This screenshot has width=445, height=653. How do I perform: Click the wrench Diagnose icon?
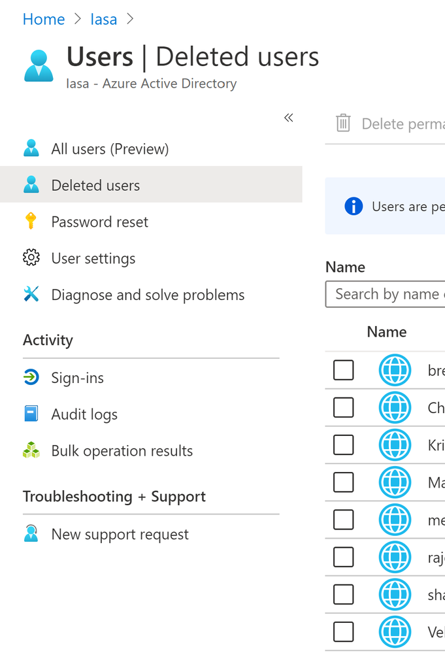click(x=31, y=294)
